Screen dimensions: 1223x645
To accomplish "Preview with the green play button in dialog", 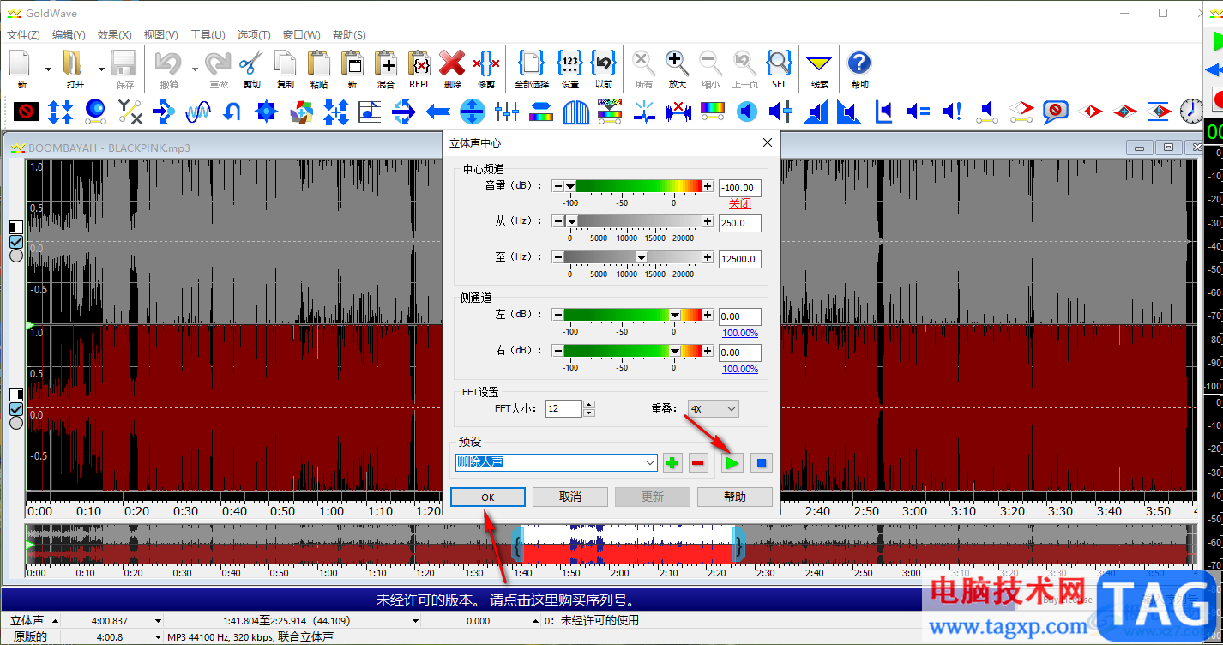I will click(732, 463).
